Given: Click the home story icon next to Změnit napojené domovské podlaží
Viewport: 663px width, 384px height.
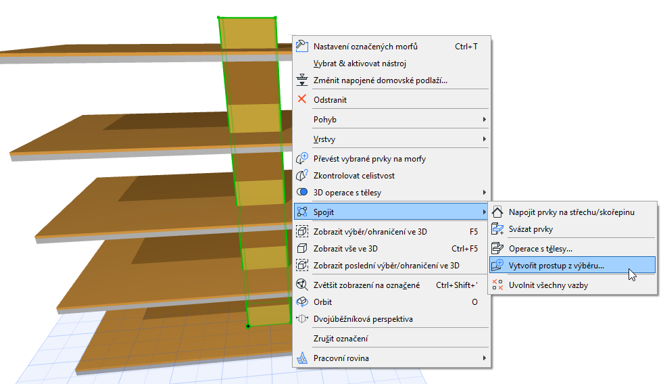Looking at the screenshot, I should (x=302, y=80).
